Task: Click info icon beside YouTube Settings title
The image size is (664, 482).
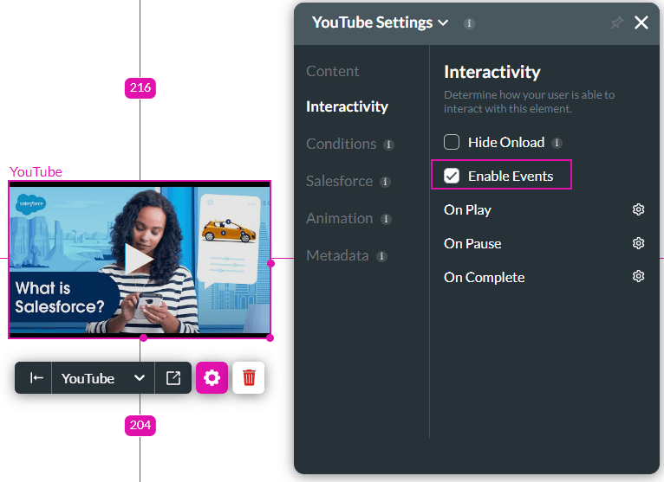Action: pos(469,23)
